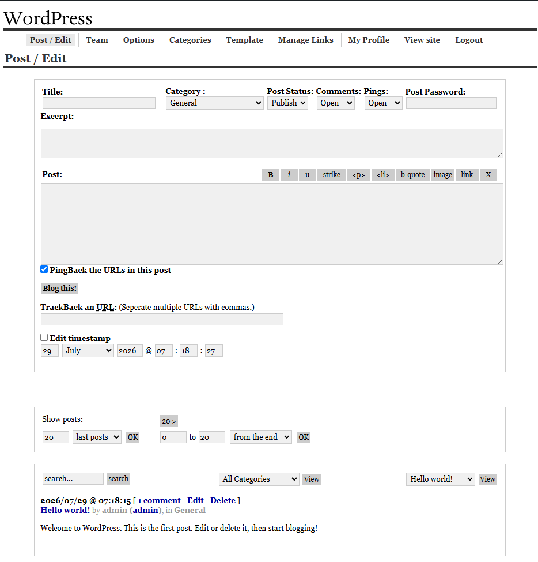538x562 pixels.
Task: Insert a blockquote with b-quote button
Action: 413,175
